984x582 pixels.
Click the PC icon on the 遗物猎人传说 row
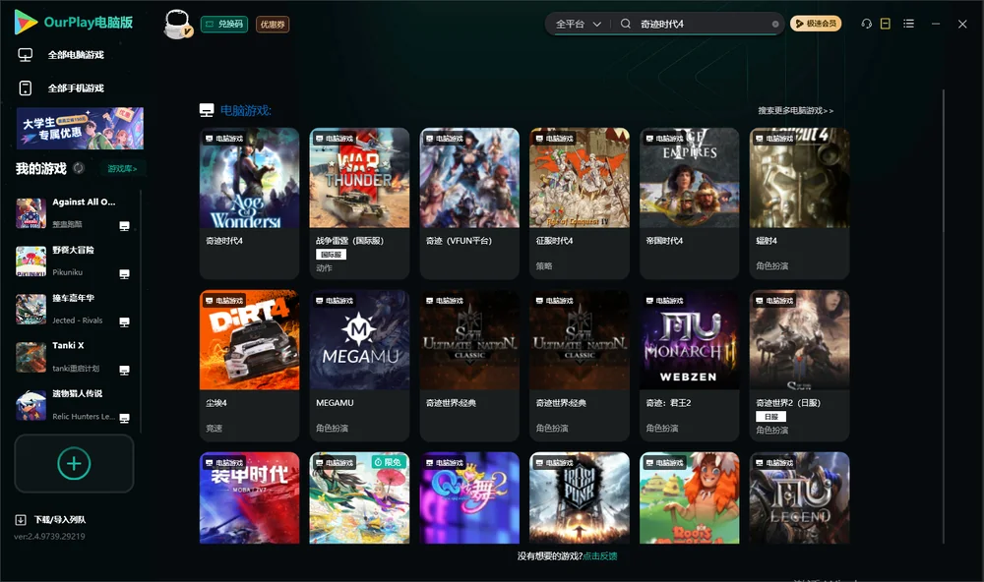pyautogui.click(x=124, y=419)
